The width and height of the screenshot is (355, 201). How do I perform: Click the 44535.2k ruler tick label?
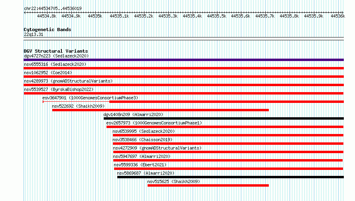pos(144,16)
